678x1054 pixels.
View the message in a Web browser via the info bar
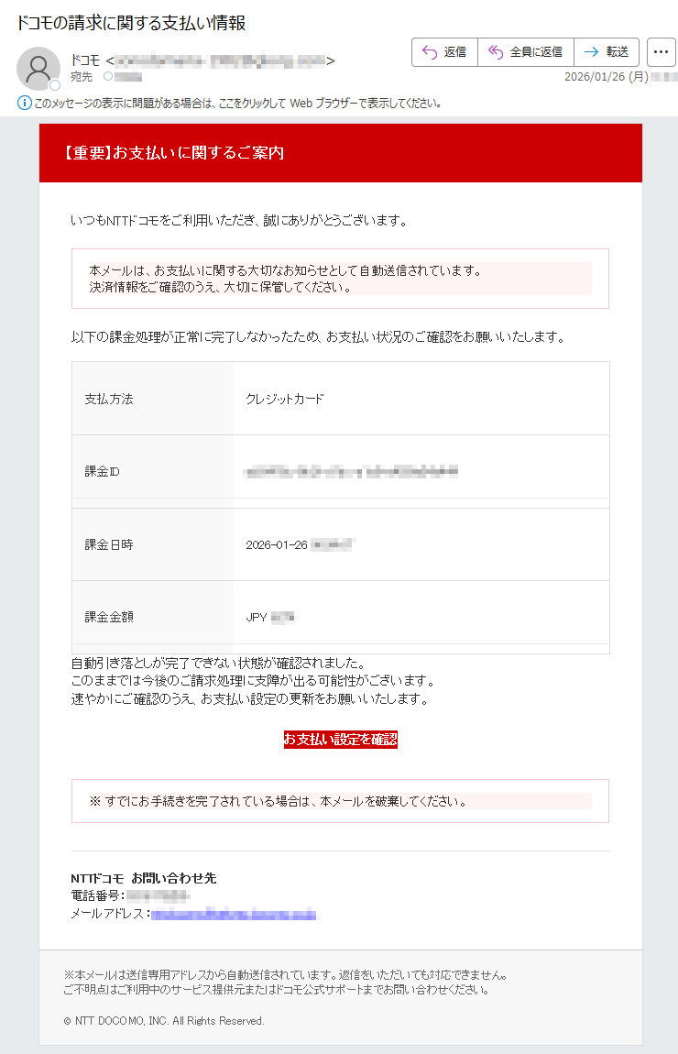pyautogui.click(x=237, y=103)
